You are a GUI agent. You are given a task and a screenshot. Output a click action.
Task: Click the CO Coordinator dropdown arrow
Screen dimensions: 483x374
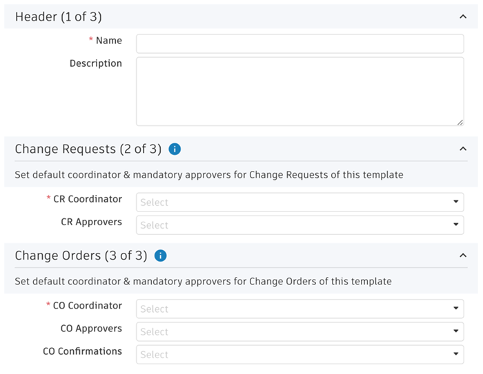click(x=456, y=309)
